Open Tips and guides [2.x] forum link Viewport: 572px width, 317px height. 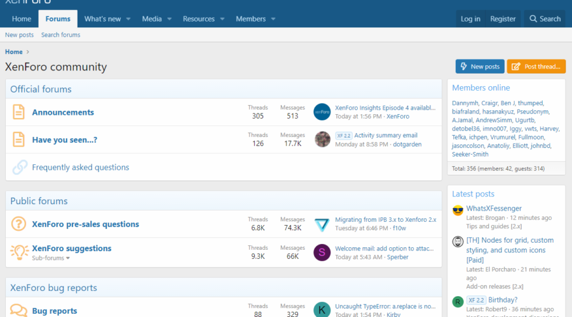click(x=494, y=226)
